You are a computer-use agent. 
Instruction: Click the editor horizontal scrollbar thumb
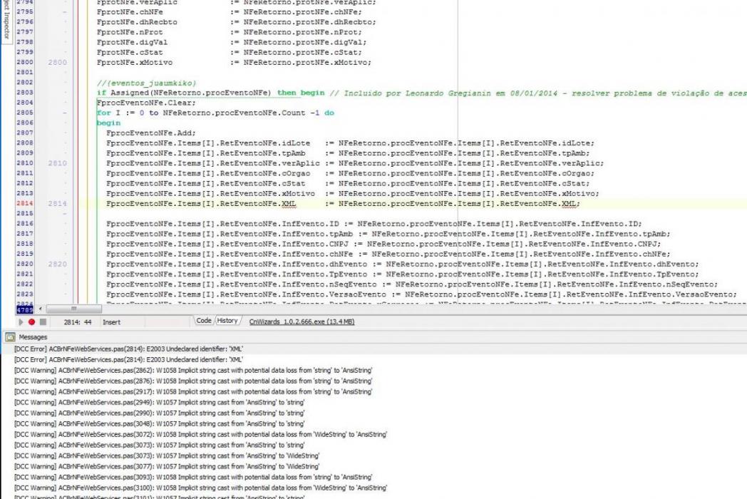click(x=74, y=309)
